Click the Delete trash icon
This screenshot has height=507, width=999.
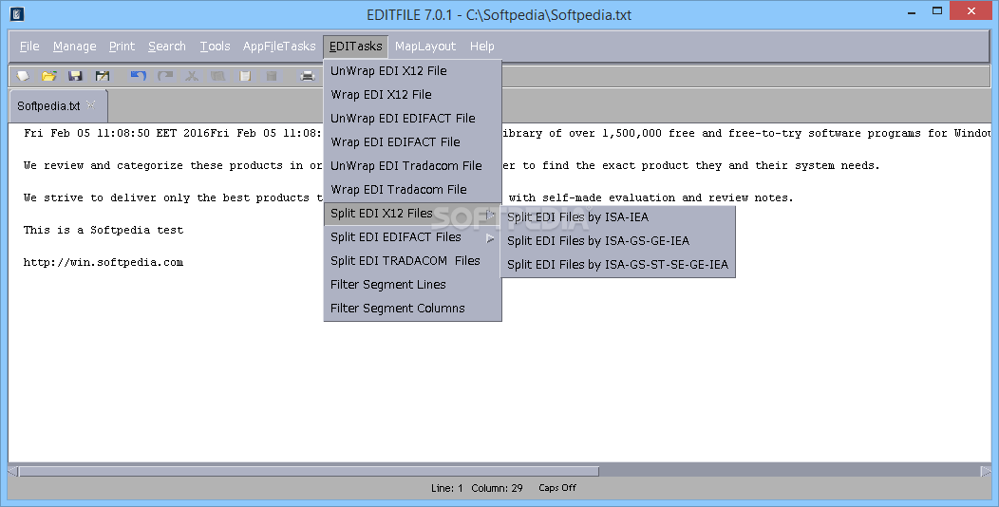tap(272, 77)
